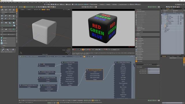
Task: Click the orange highlighted icon in render view toolbar
Action: pos(83,49)
